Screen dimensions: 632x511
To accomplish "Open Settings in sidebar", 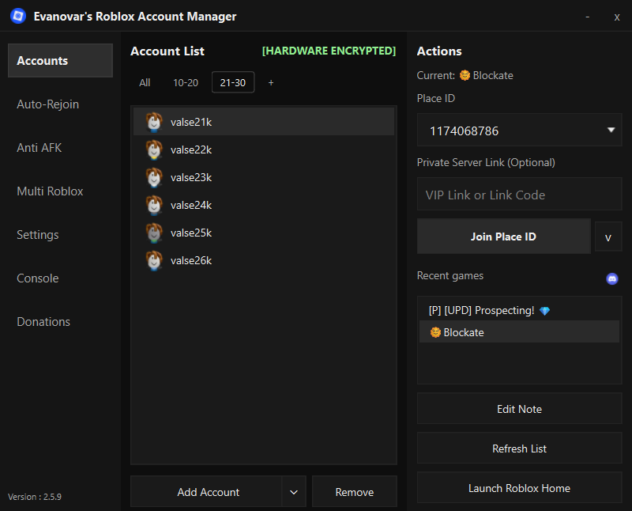I will click(37, 234).
